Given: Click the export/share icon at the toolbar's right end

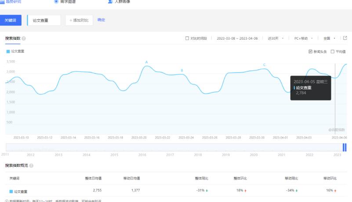Looking at the screenshot, I should tap(345, 38).
